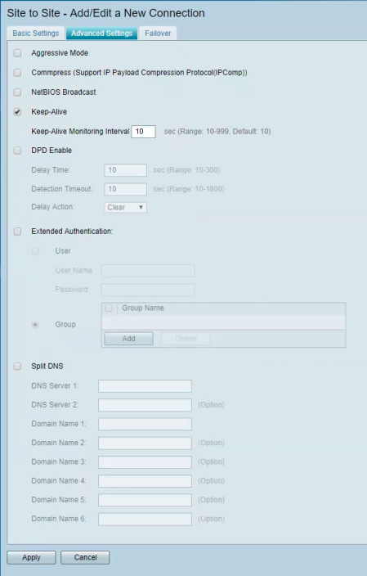Click the DNS Server 1 input field

pos(145,386)
